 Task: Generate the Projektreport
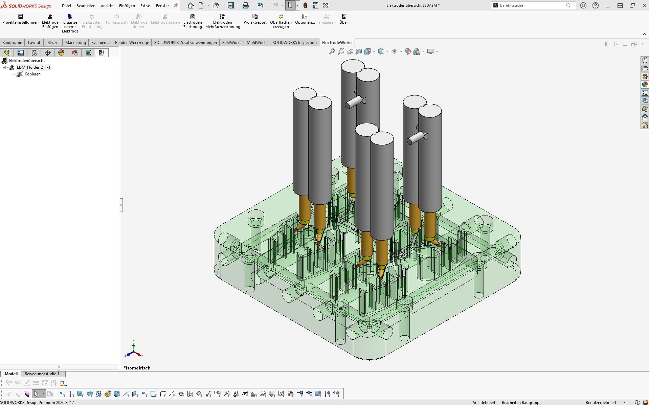pos(255,19)
